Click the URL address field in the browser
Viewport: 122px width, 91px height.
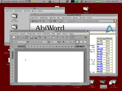(89, 21)
